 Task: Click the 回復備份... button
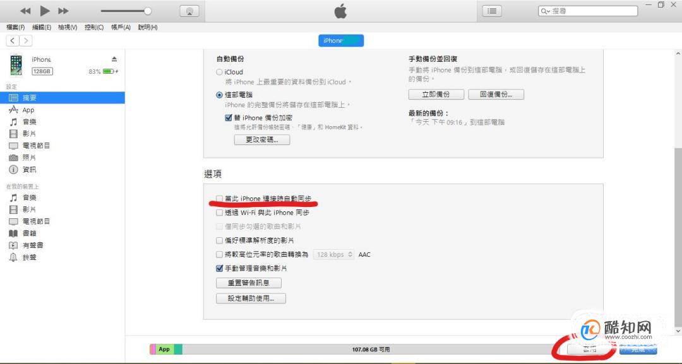[x=496, y=94]
